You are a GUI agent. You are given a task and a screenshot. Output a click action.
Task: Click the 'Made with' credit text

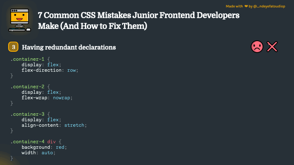pyautogui.click(x=234, y=6)
